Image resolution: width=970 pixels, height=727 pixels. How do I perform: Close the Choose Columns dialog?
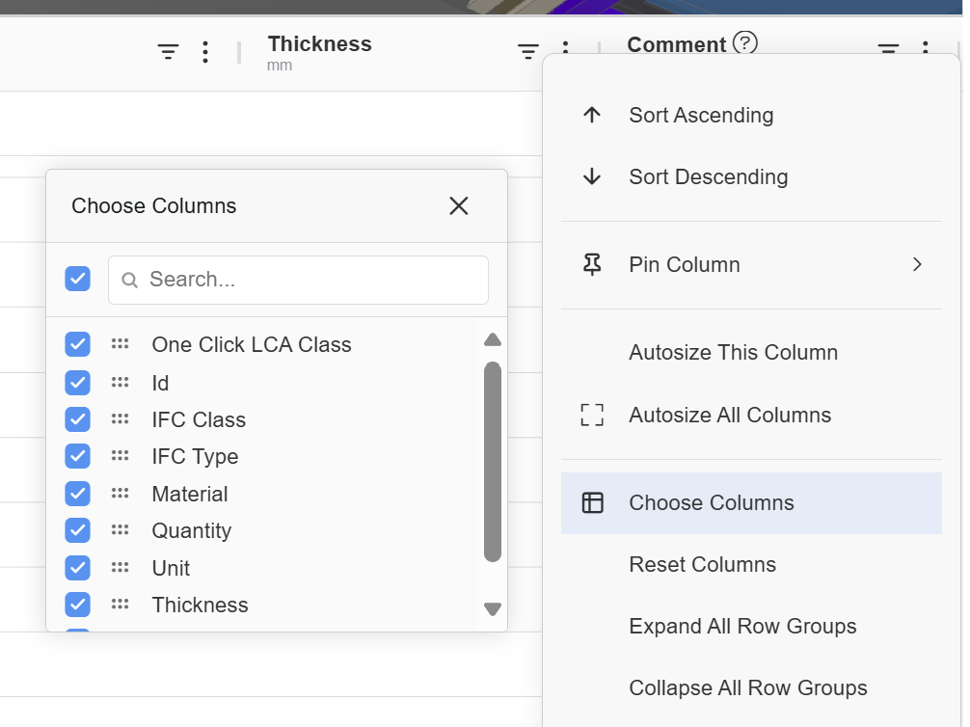coord(459,205)
